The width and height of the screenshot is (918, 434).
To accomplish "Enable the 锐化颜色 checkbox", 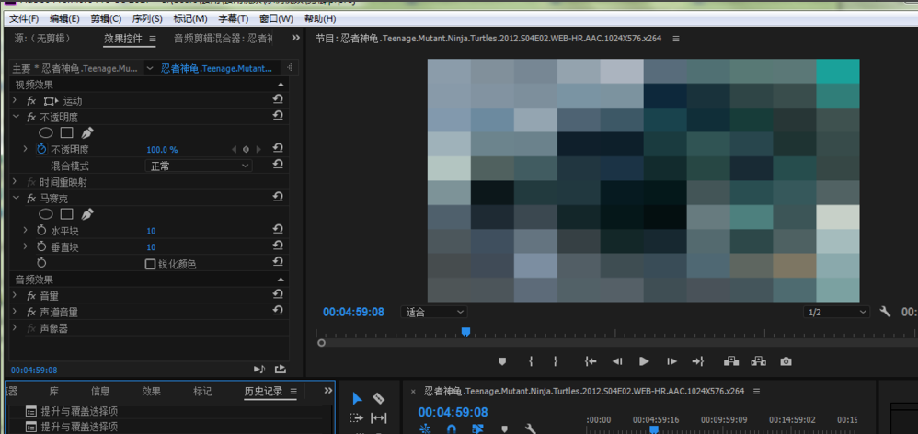I will (151, 264).
